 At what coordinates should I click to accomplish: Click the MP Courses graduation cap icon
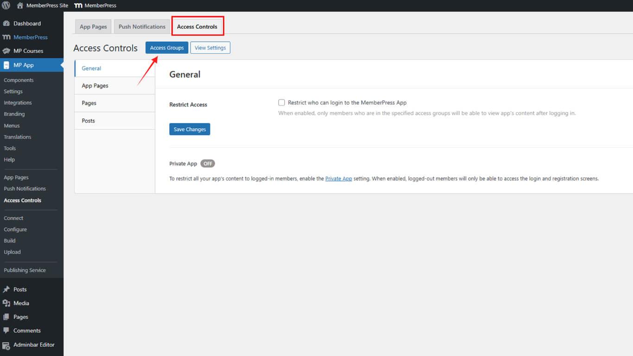tap(6, 51)
